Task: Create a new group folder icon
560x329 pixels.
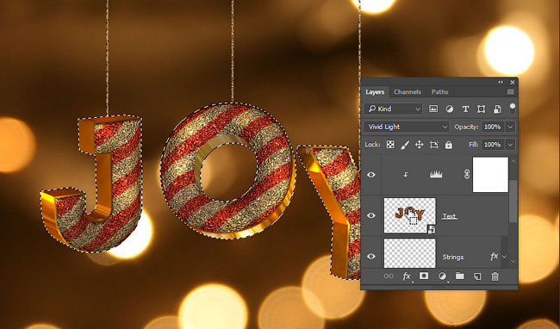Action: pos(460,276)
